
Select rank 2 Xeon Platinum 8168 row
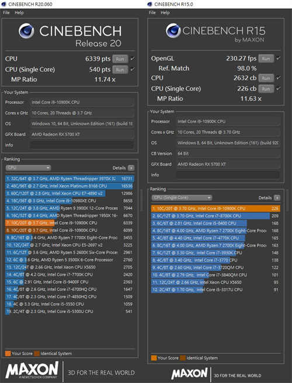pos(69,186)
